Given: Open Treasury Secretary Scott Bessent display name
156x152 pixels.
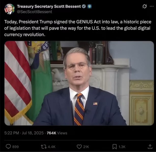Looking at the screenshot, I should [x=49, y=6].
